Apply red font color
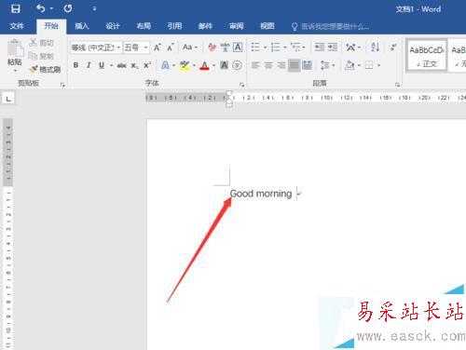This screenshot has height=350, width=466. pos(204,65)
